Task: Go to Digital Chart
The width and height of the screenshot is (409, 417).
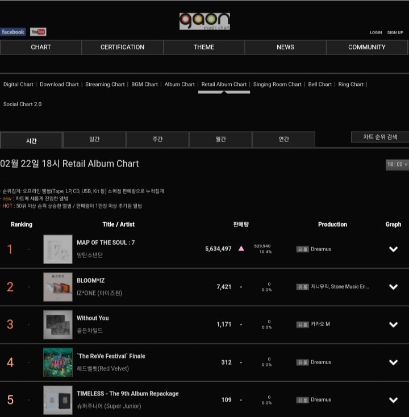Action: (x=18, y=84)
